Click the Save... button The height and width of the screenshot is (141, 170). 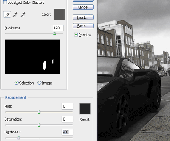tap(83, 26)
